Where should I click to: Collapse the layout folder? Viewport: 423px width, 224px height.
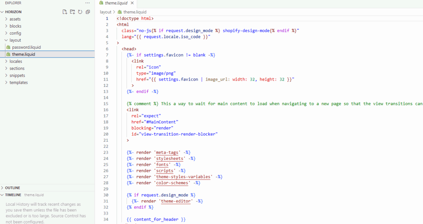point(15,41)
